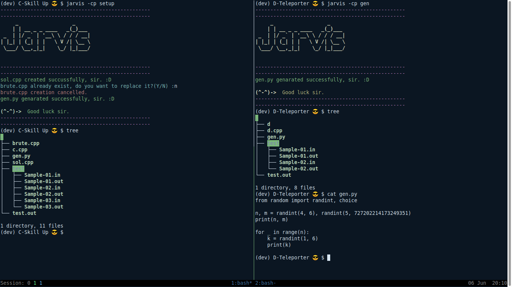Viewport: 512px width, 287px height.
Task: Select Sample-01.out in the C-Skill Up tree
Action: [44, 181]
